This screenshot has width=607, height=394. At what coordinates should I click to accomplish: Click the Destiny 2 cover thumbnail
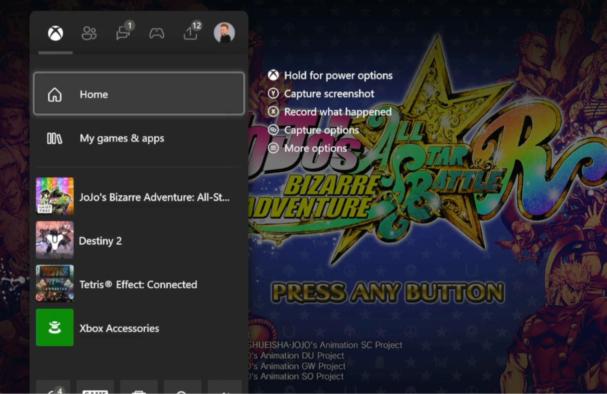pyautogui.click(x=55, y=240)
